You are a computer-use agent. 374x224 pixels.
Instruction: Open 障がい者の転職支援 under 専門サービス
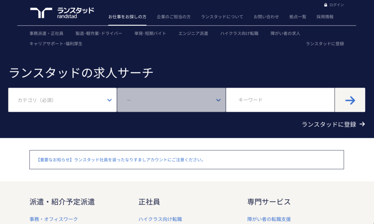[269, 219]
